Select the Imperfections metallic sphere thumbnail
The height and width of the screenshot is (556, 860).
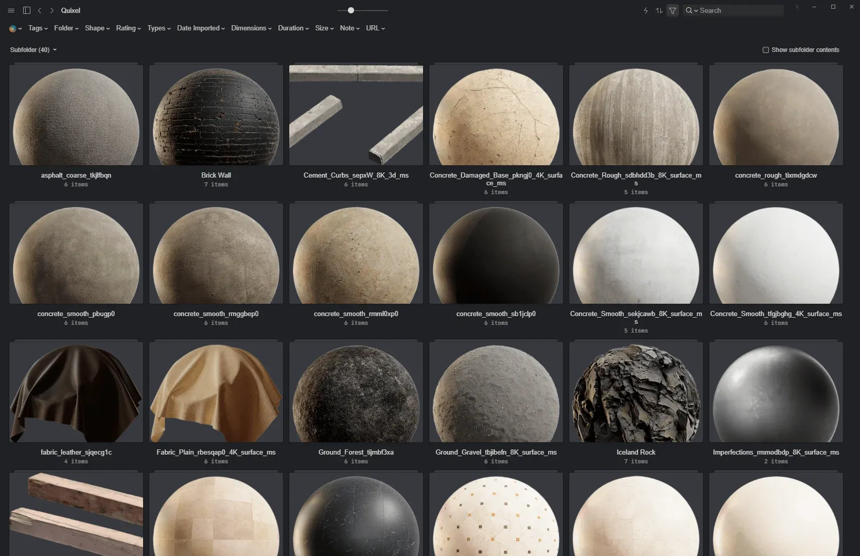(x=776, y=392)
